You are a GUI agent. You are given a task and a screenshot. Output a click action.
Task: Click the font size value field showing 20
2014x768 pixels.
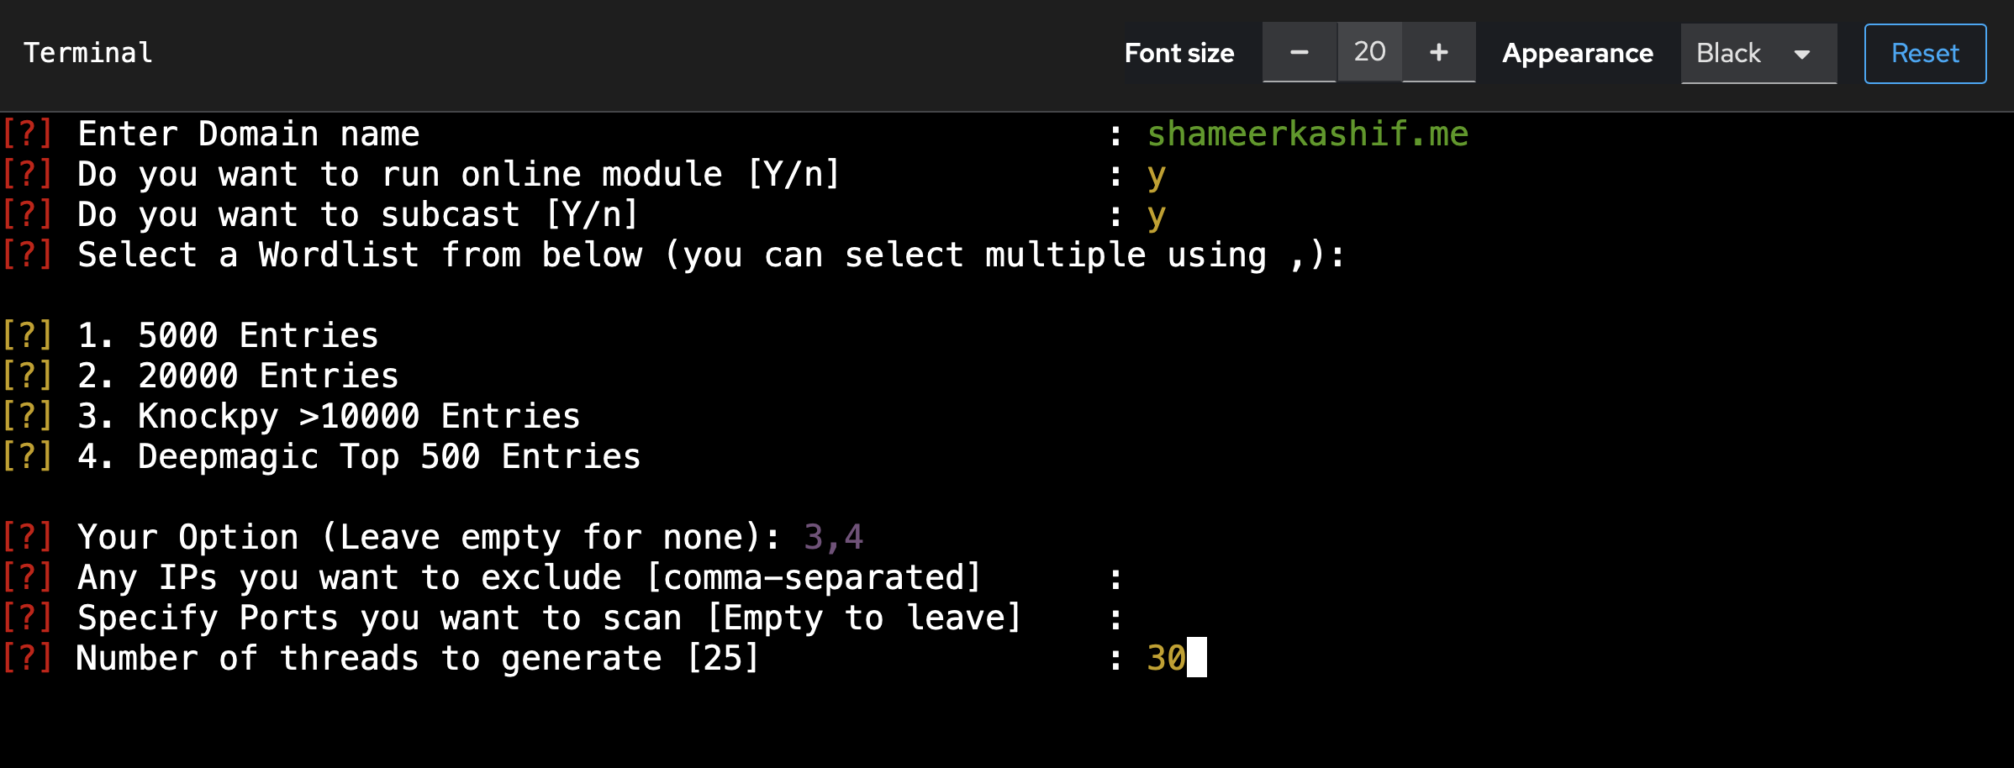point(1369,52)
